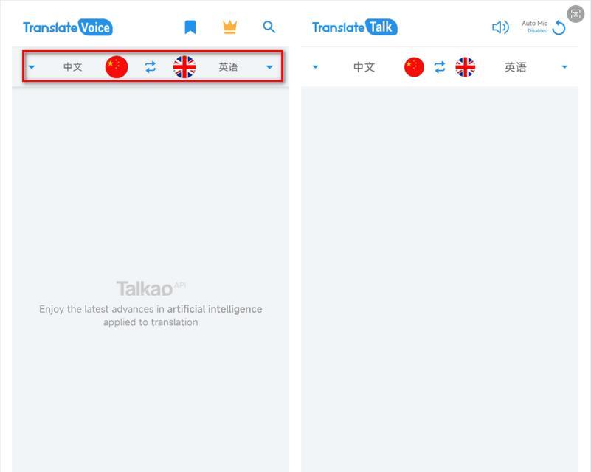Click the Translate Voice logo
This screenshot has height=472, width=591.
pyautogui.click(x=68, y=27)
